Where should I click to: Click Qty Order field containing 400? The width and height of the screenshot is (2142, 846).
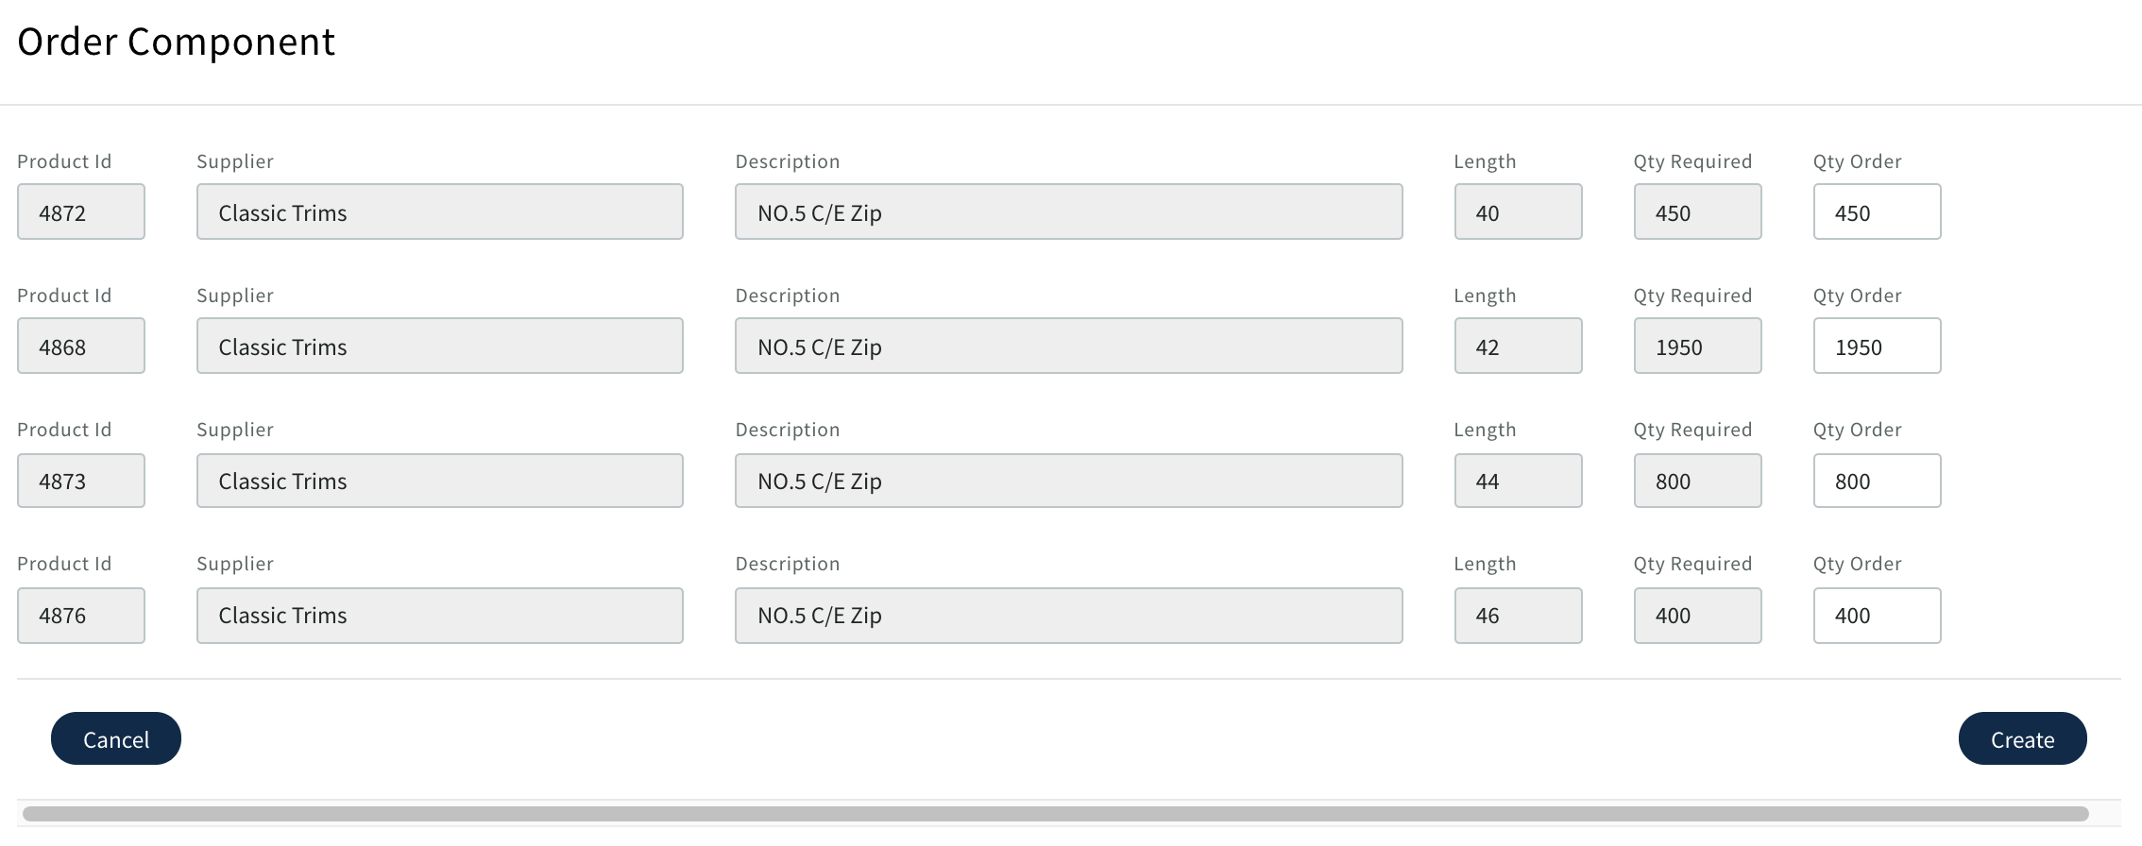1877,616
